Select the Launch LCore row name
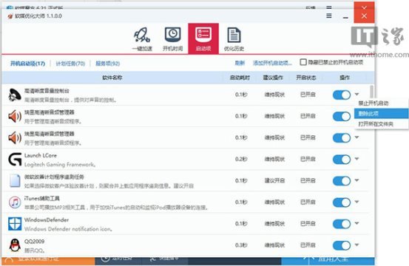 coord(41,155)
